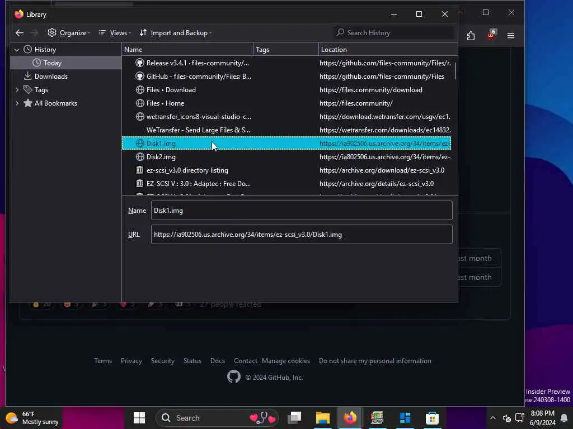Select the Release v3.4.1 history entry

(x=286, y=63)
